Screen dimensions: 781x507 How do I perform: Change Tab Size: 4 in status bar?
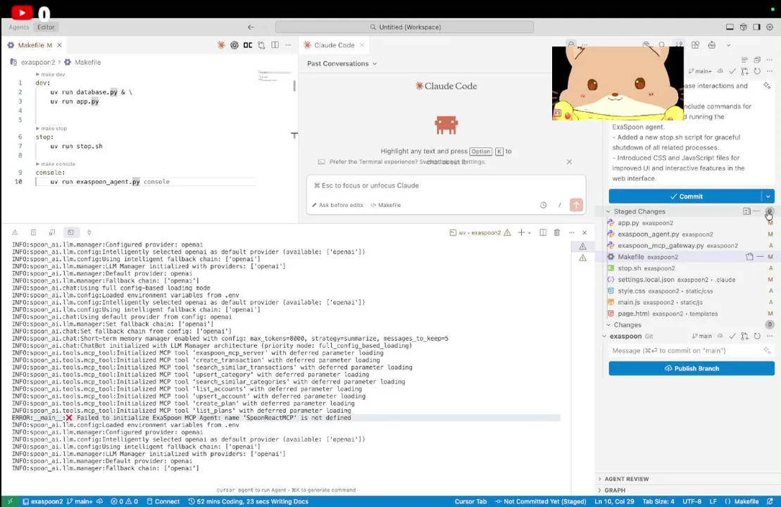click(x=658, y=501)
